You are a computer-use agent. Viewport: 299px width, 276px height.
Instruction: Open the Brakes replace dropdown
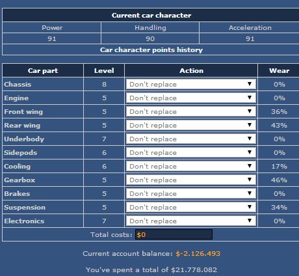click(x=191, y=193)
